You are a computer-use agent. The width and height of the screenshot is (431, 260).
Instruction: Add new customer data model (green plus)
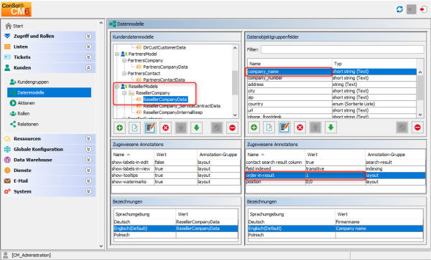click(x=119, y=127)
